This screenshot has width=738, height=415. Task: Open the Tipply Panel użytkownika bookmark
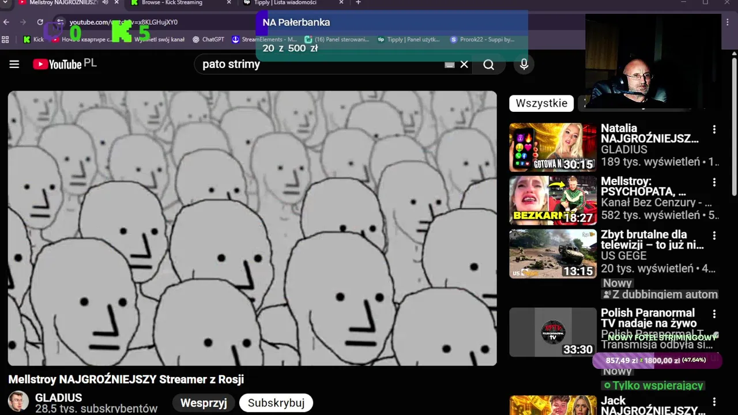pyautogui.click(x=409, y=39)
